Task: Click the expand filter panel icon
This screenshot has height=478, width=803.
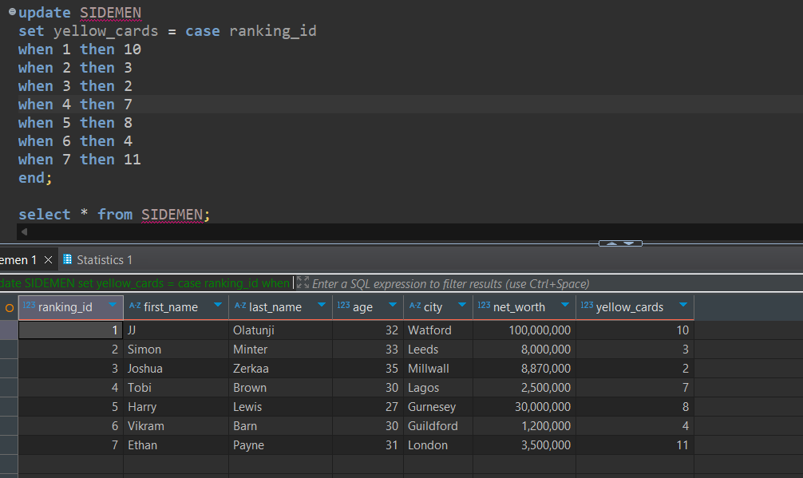Action: 303,282
